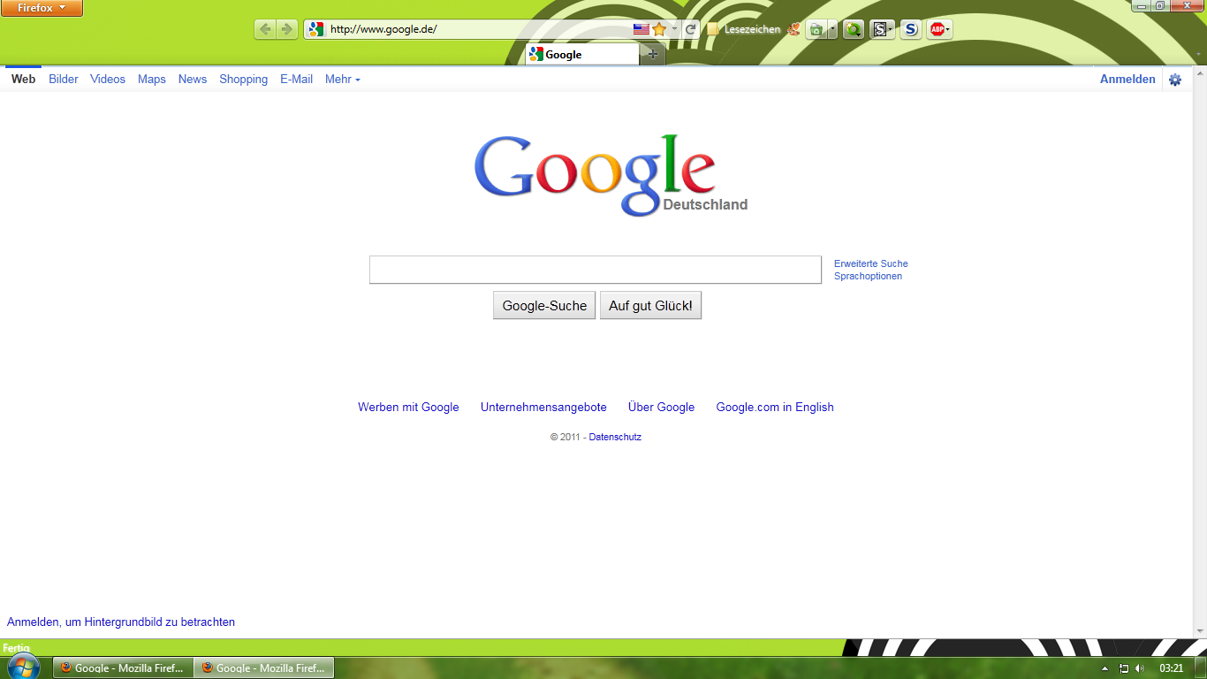Open a new tab with the plus button
The width and height of the screenshot is (1207, 679).
(653, 55)
